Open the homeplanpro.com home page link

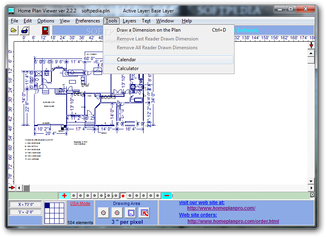point(221,208)
